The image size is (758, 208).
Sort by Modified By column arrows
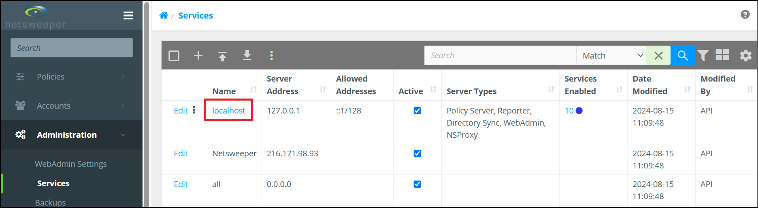pyautogui.click(x=750, y=89)
